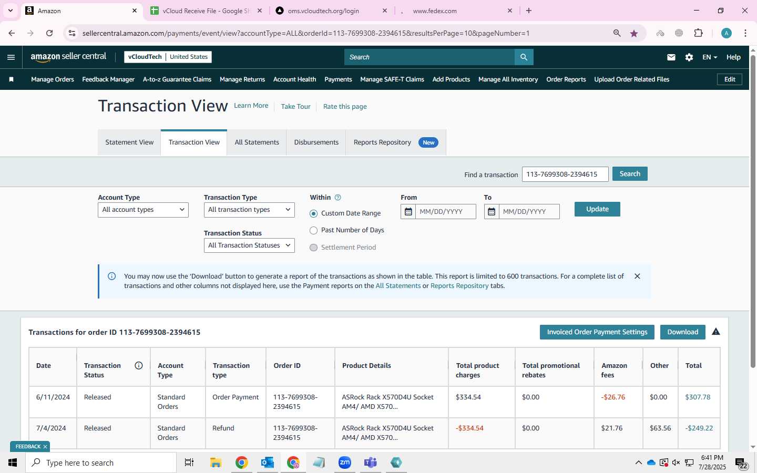Open the From date calendar icon
This screenshot has height=473, width=757.
tap(408, 212)
